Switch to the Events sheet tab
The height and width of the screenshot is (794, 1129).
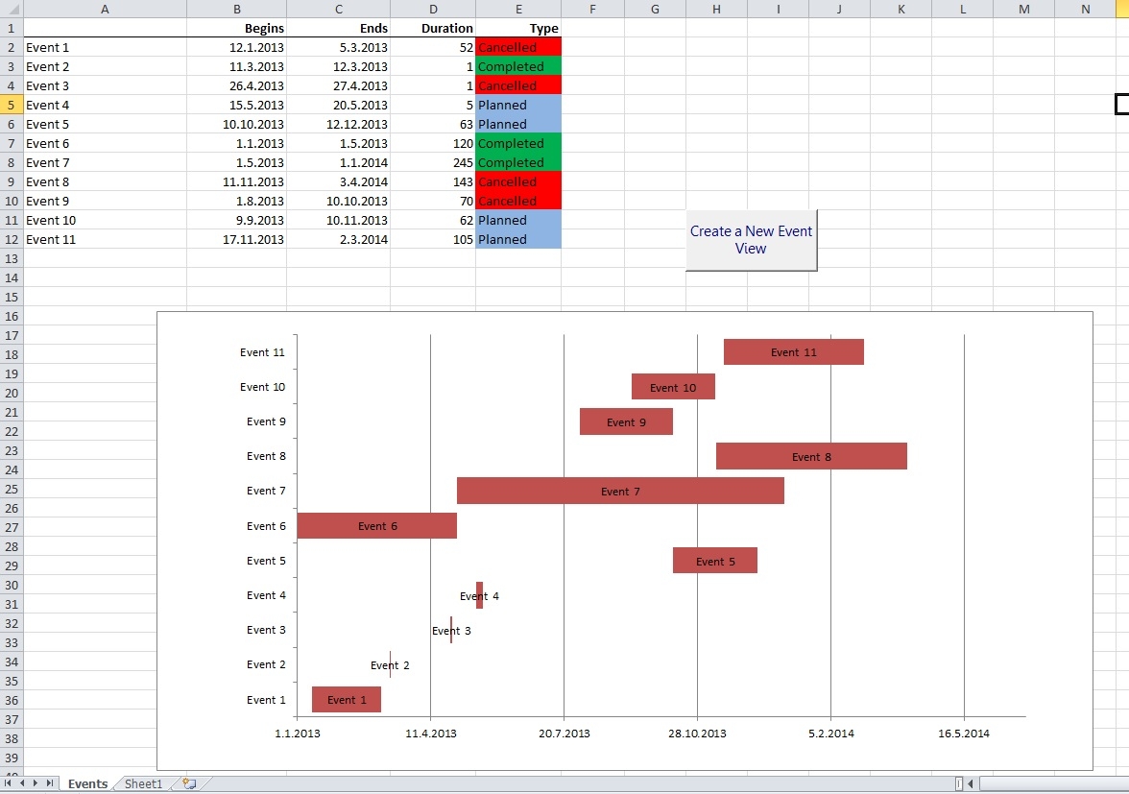point(87,783)
